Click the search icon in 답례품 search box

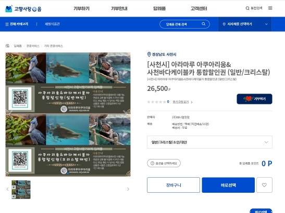pos(203,24)
